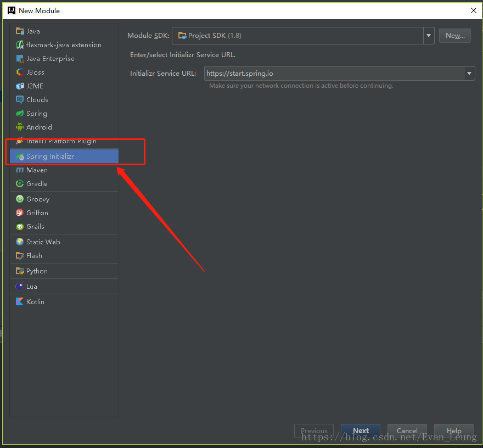Screen dimensions: 483x448
Task: Select IntelliJ Platform Plugin row
Action: (64, 141)
